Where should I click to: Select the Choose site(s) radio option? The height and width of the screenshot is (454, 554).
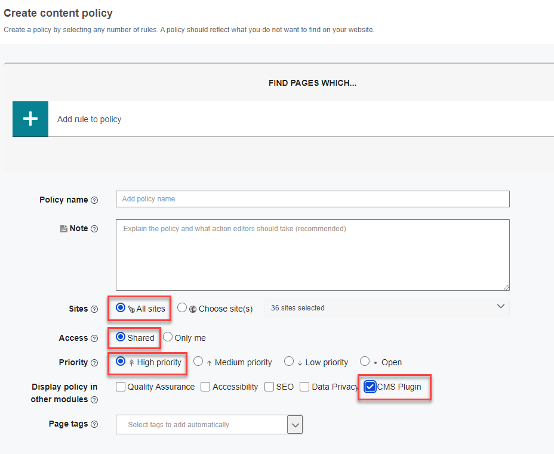(182, 308)
